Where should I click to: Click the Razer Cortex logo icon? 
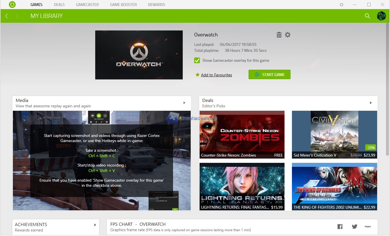pos(12,5)
